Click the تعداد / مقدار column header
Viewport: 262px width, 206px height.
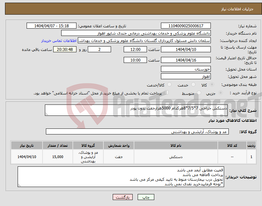click(x=58, y=145)
